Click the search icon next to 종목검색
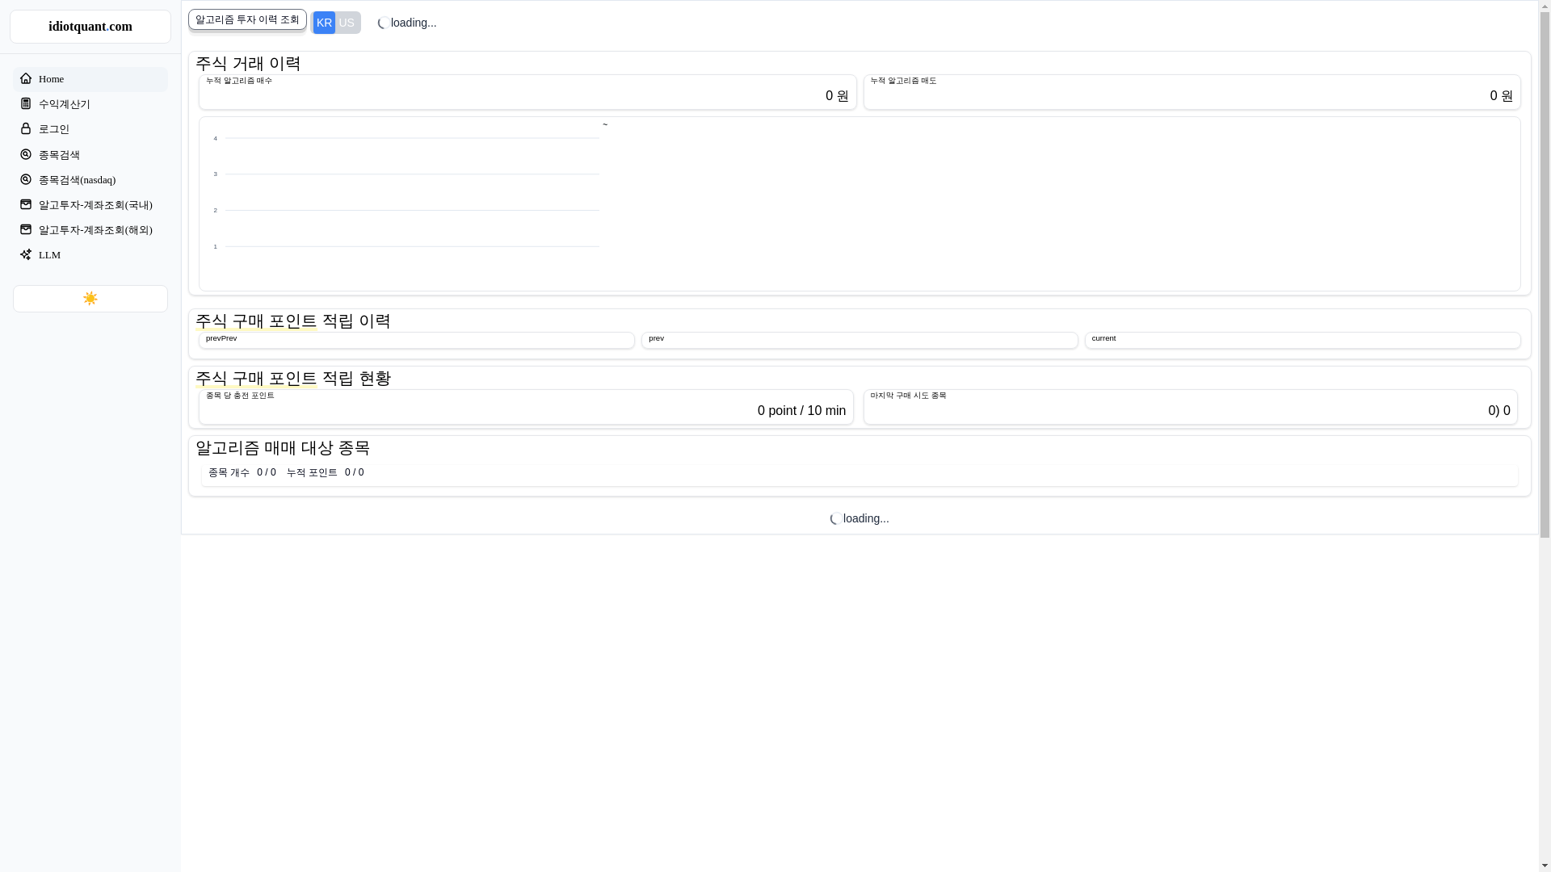This screenshot has width=1551, height=872. 26,154
